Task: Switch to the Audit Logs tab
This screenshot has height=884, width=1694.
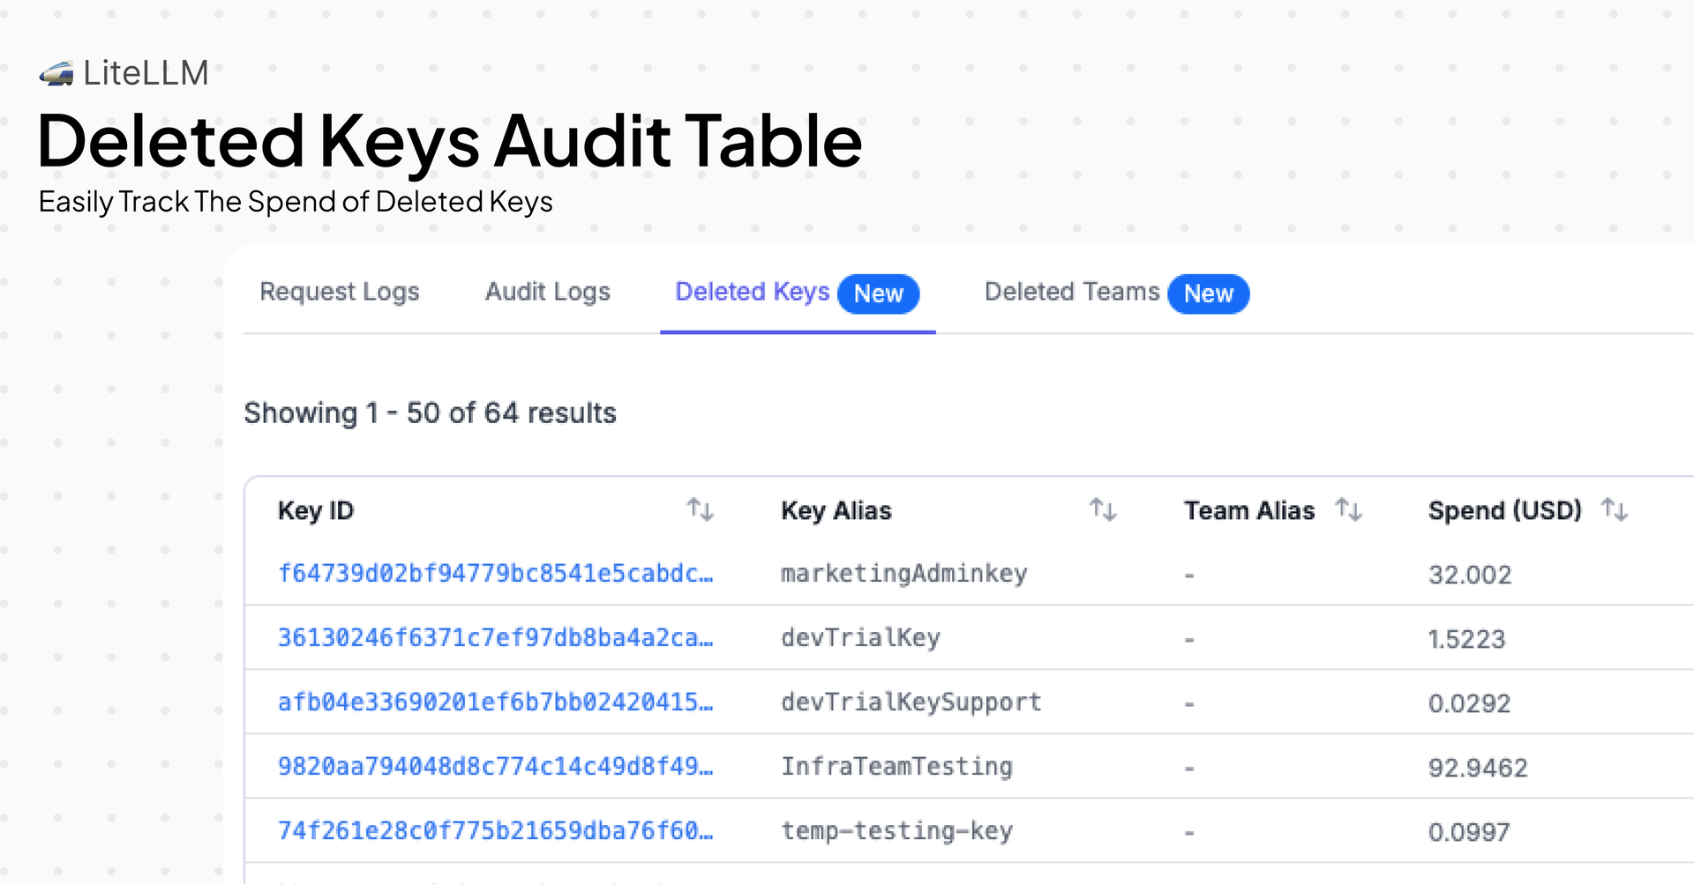Action: pos(547,292)
